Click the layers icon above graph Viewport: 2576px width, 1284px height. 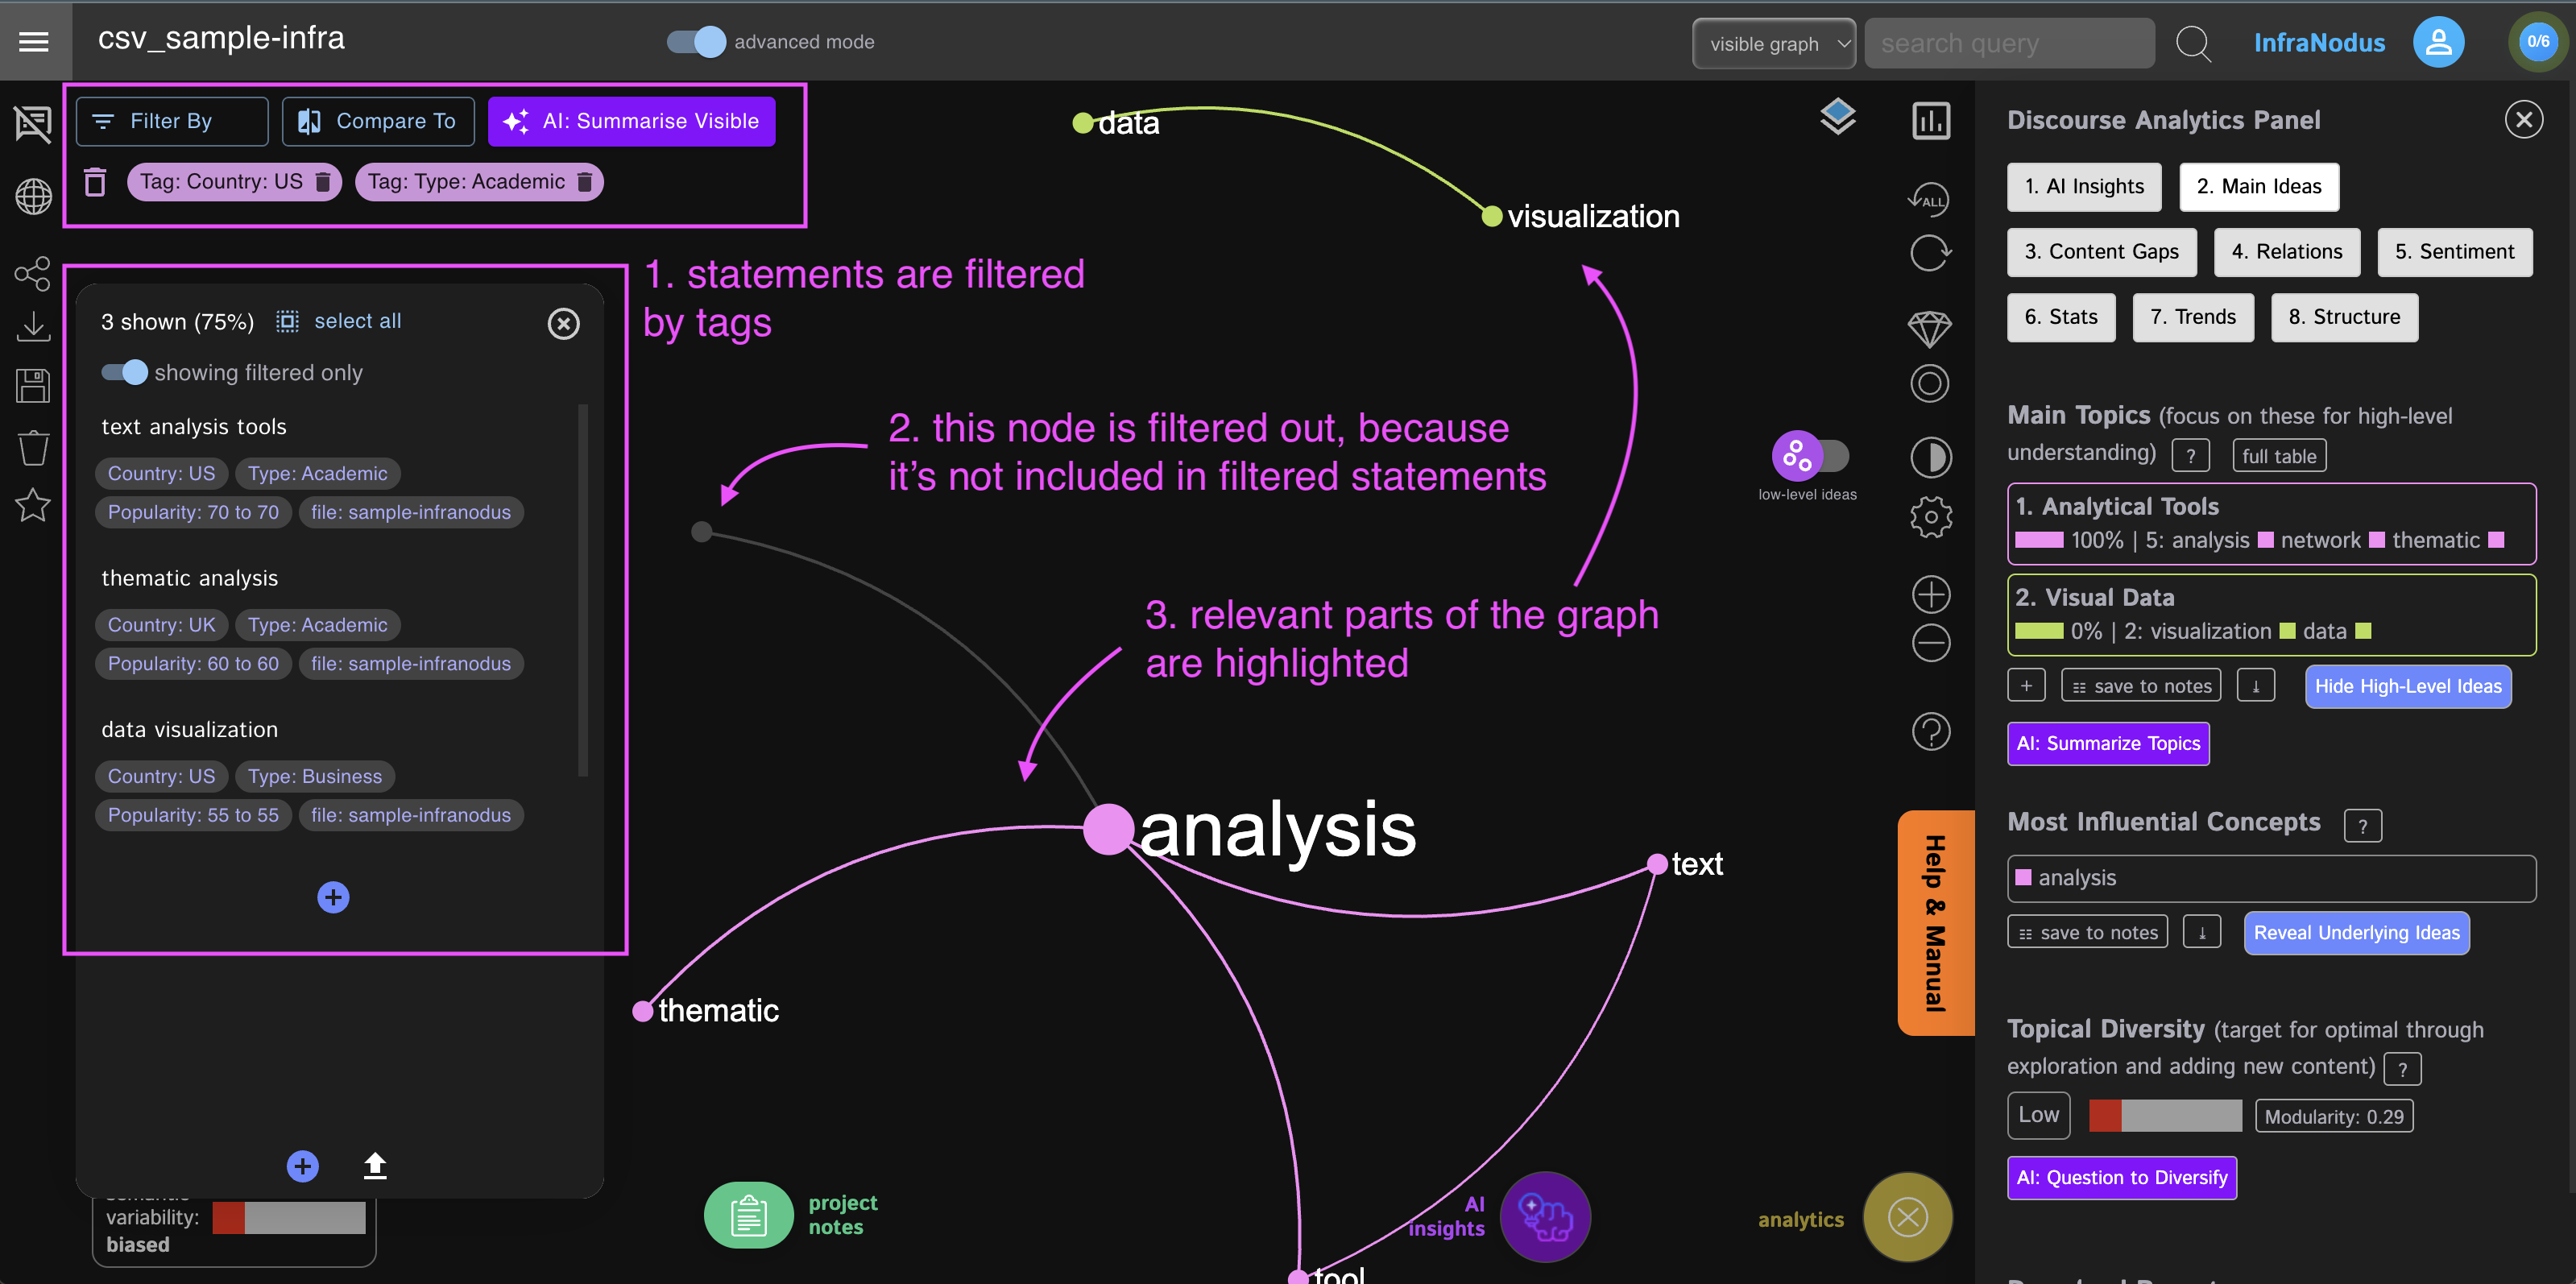click(1838, 117)
